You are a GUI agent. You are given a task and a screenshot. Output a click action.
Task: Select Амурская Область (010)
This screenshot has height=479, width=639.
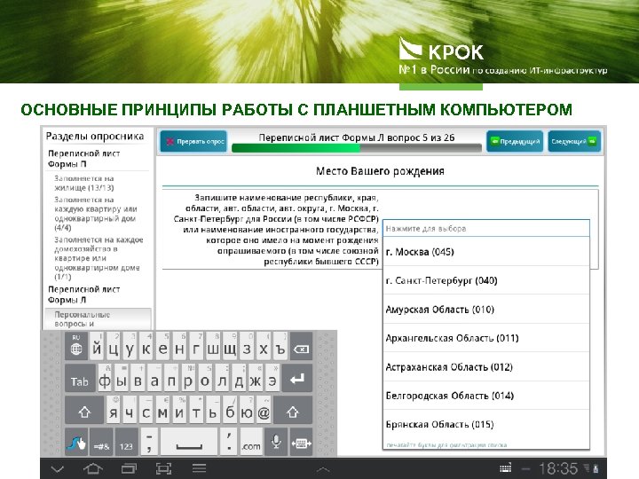[485, 310]
